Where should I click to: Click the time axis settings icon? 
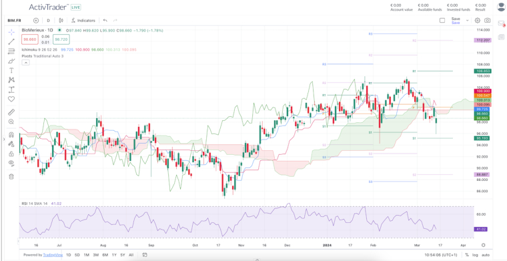pos(484,245)
